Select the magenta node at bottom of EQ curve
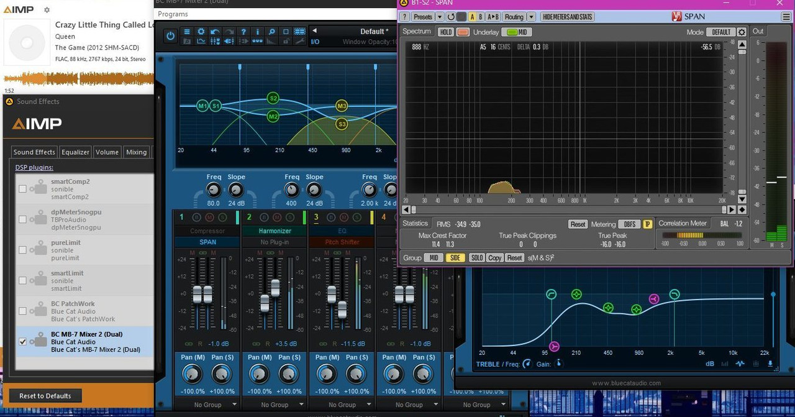Viewport: 795px width, 417px height. (x=554, y=346)
